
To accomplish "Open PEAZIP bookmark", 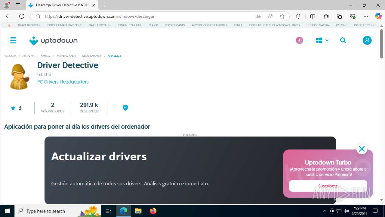I will click(153, 25).
